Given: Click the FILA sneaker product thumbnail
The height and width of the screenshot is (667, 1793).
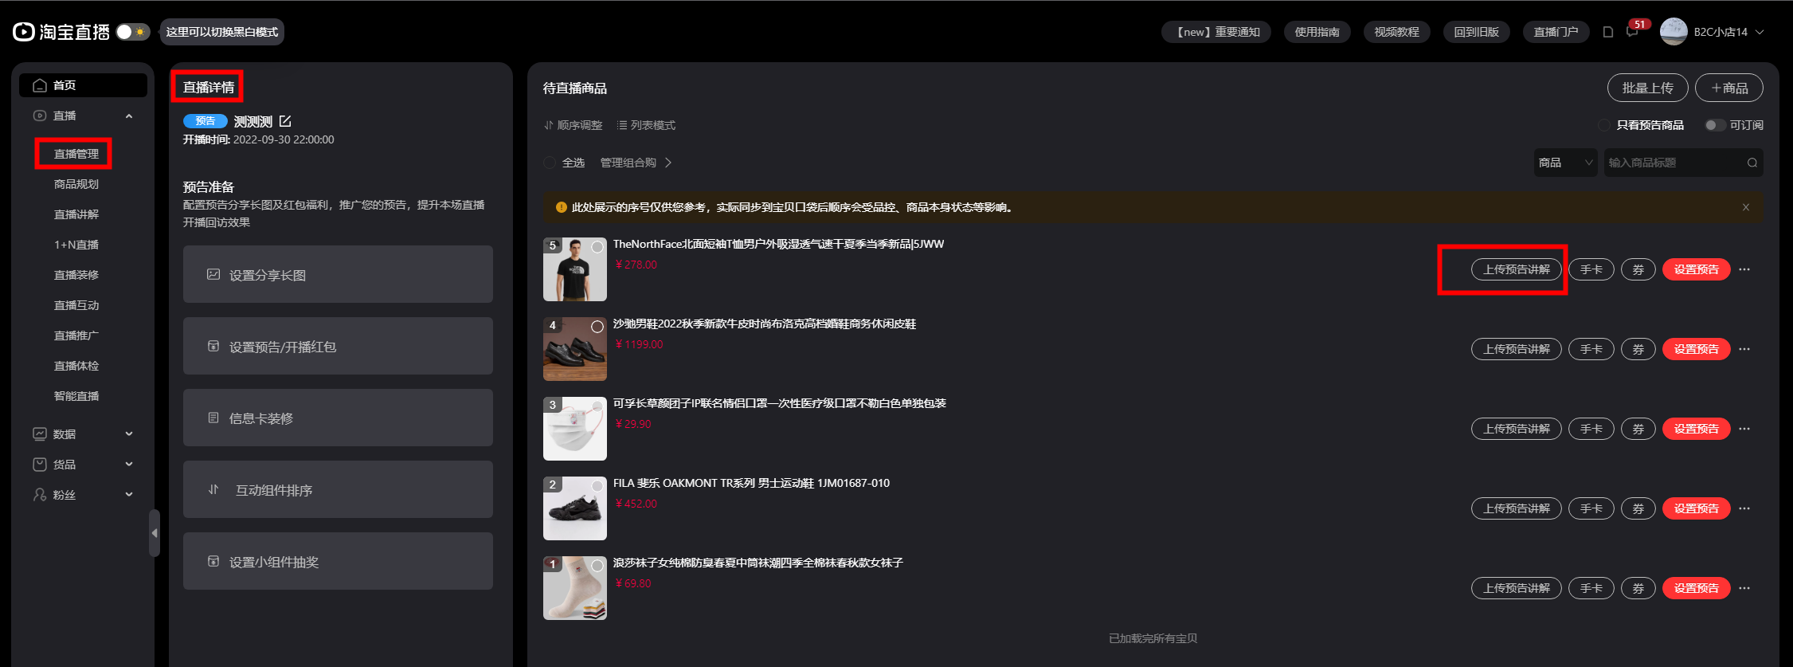Looking at the screenshot, I should click(574, 508).
